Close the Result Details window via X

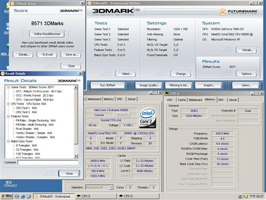pos(80,74)
